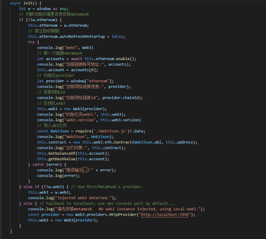Click 'let w = window as any;' line
266x239 pixels.
(x=43, y=9)
